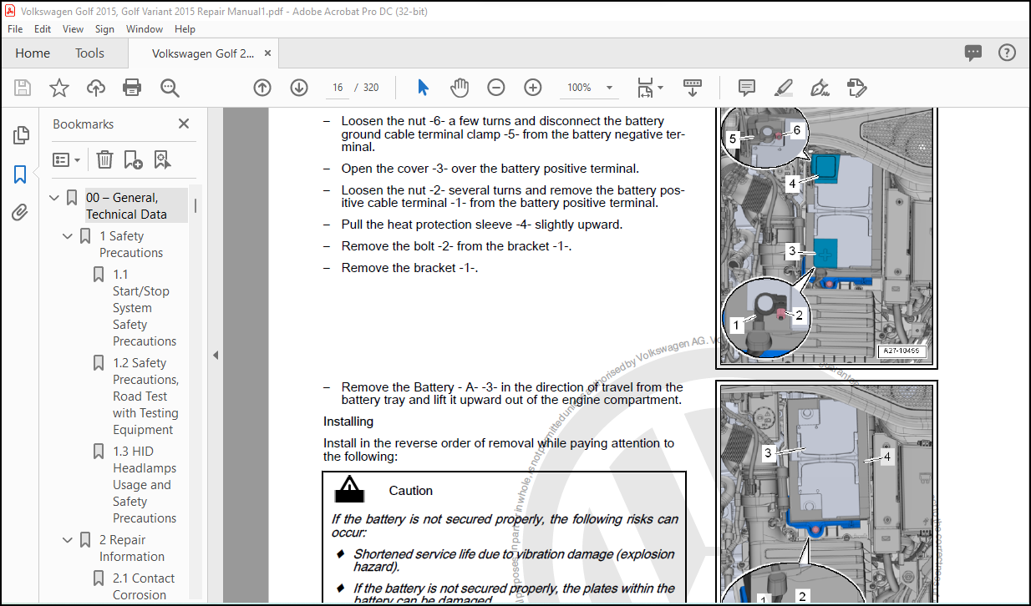Switch to the Tools tab
Image resolution: width=1031 pixels, height=606 pixels.
click(90, 53)
